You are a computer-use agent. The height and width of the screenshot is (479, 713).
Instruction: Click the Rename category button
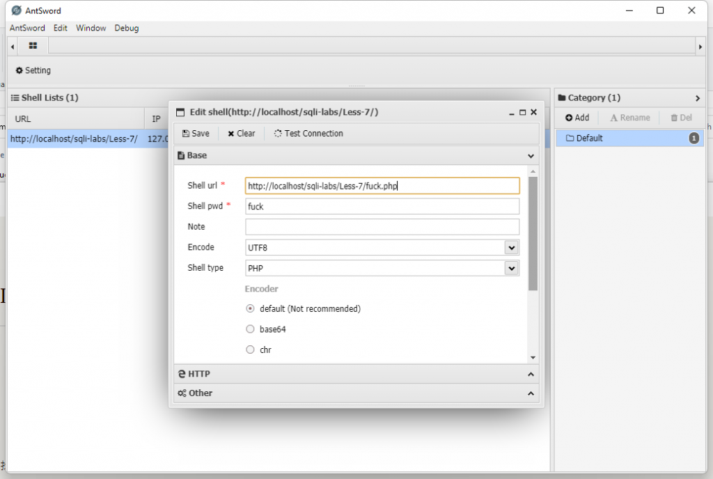click(x=629, y=118)
